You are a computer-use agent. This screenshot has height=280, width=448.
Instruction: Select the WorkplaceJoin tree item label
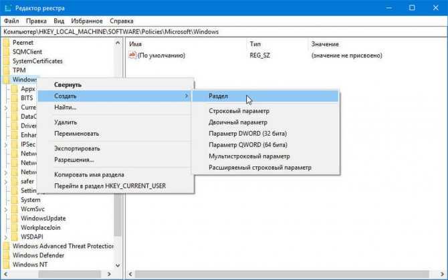click(x=41, y=227)
